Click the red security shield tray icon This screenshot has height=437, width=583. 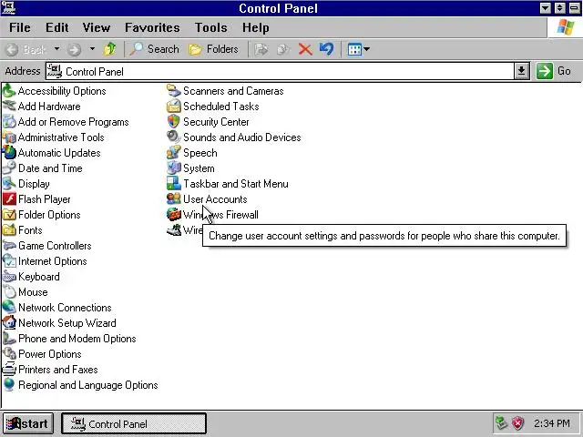click(518, 423)
